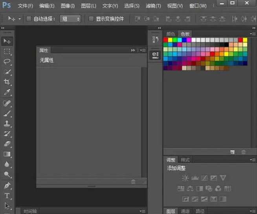Select the Gradient tool
Image resolution: width=257 pixels, height=214 pixels.
coord(7,154)
